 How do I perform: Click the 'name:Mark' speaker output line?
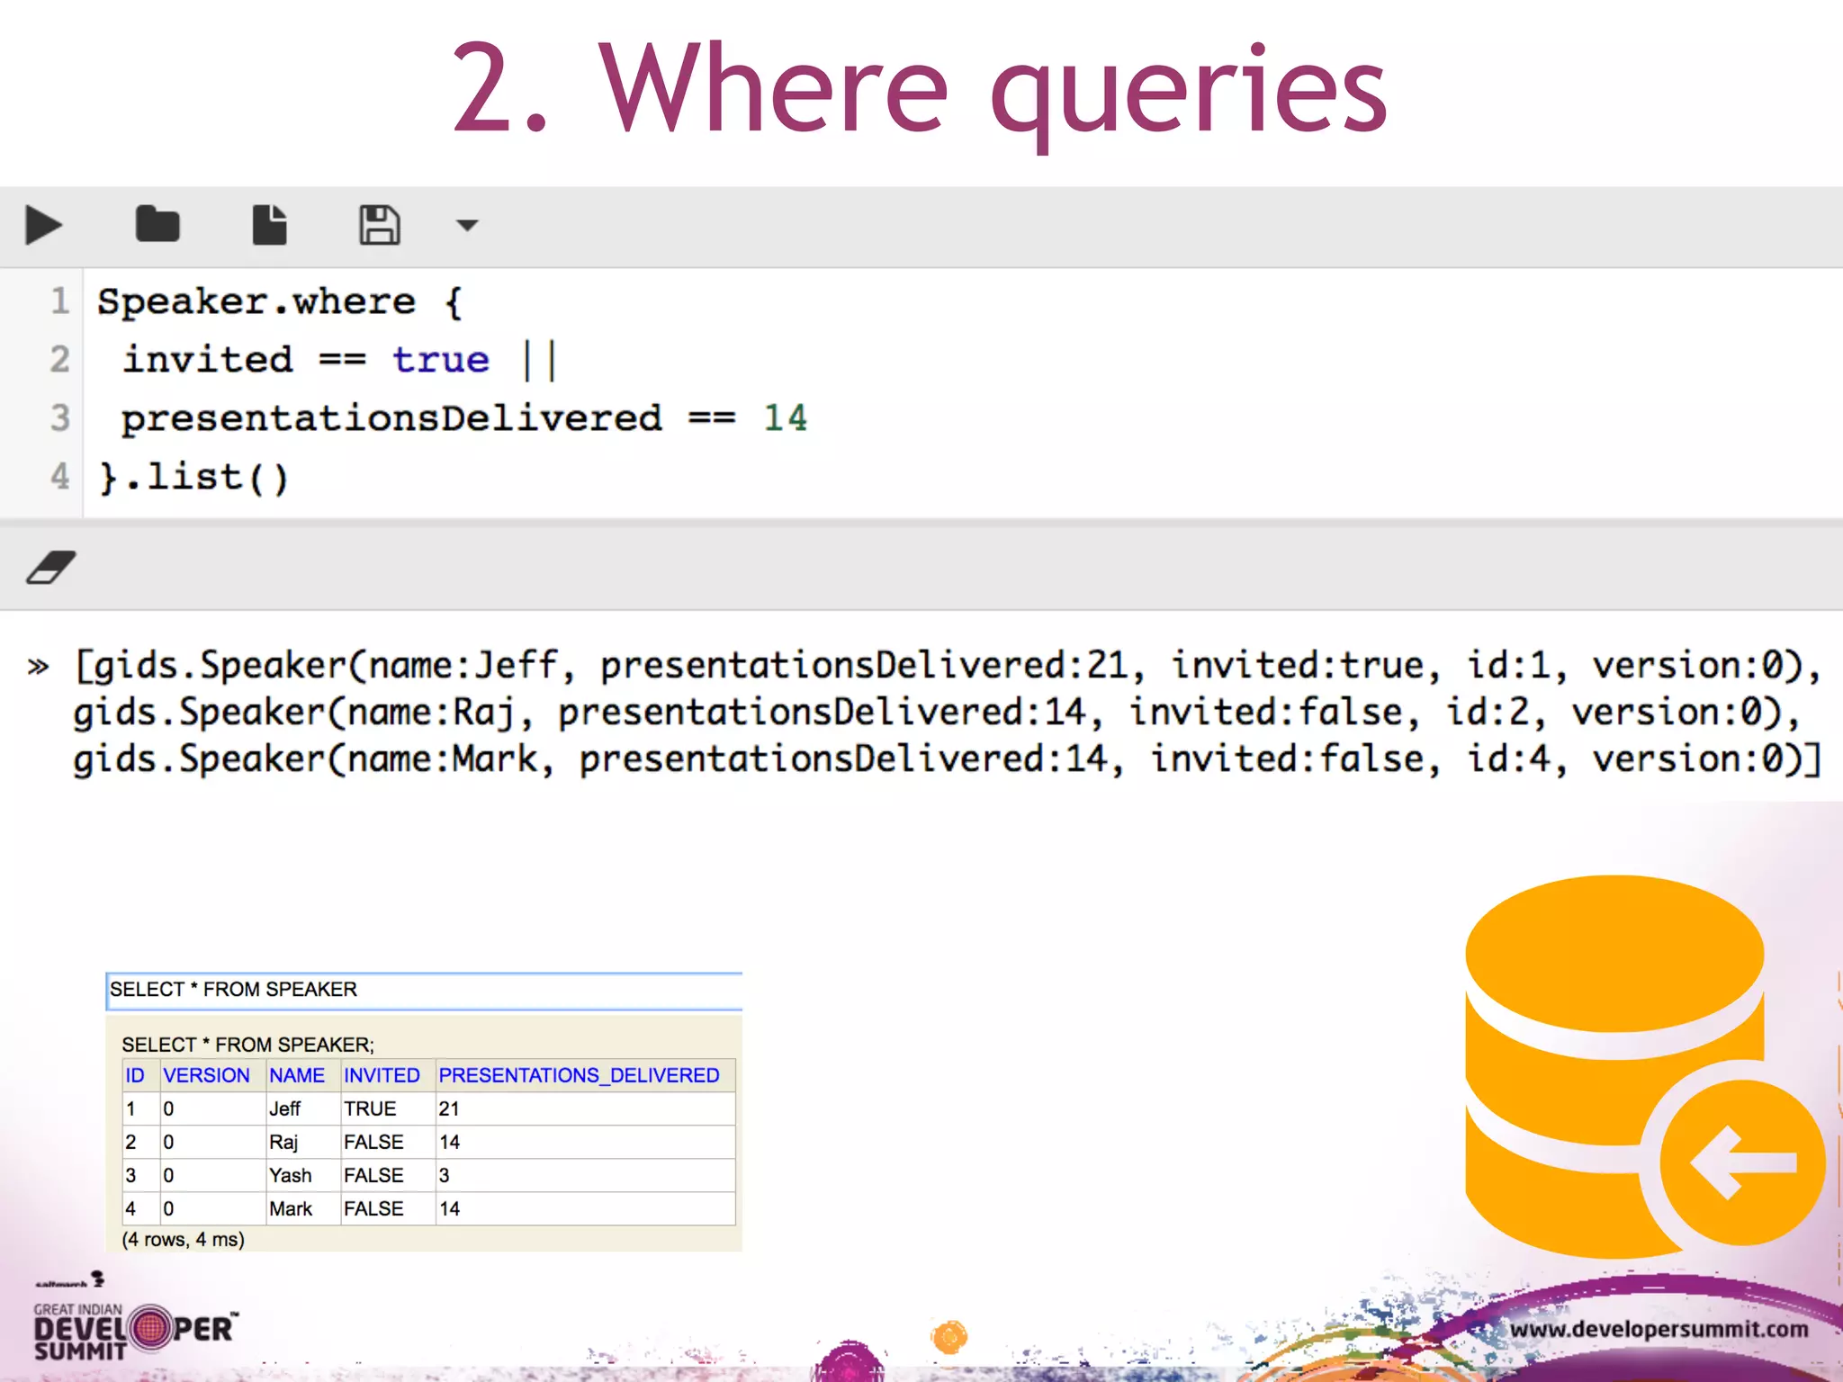click(947, 759)
